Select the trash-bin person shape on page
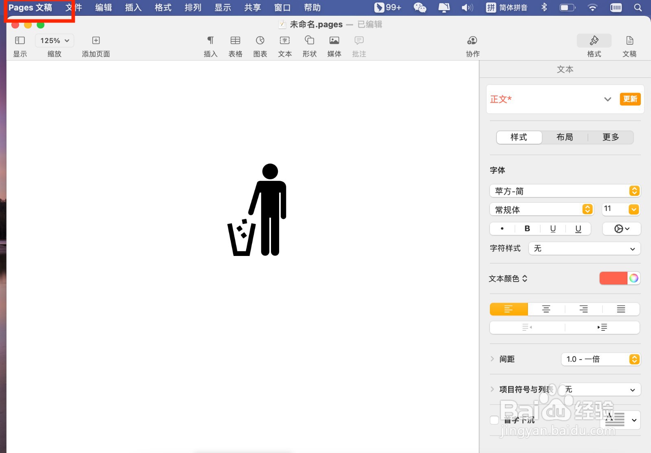651x453 pixels. click(257, 210)
